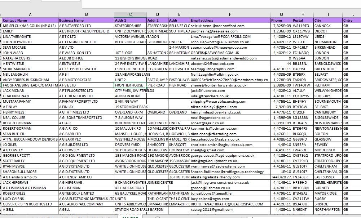This screenshot has width=361, height=218.
Task: Select column B header
Action: [86, 14]
